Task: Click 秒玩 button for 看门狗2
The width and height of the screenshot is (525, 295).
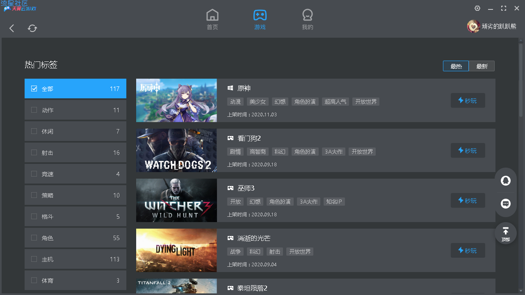Action: [468, 150]
